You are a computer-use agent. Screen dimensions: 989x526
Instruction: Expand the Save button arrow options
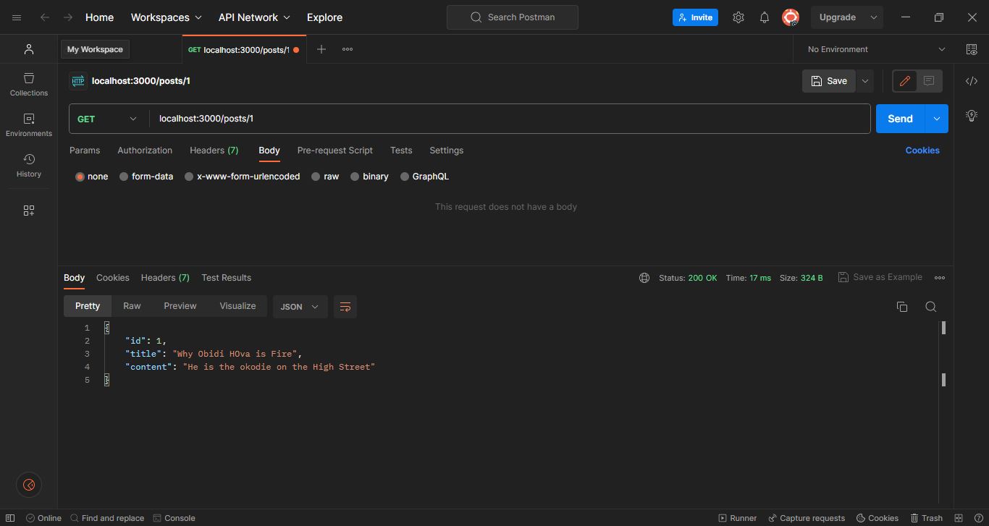[864, 81]
